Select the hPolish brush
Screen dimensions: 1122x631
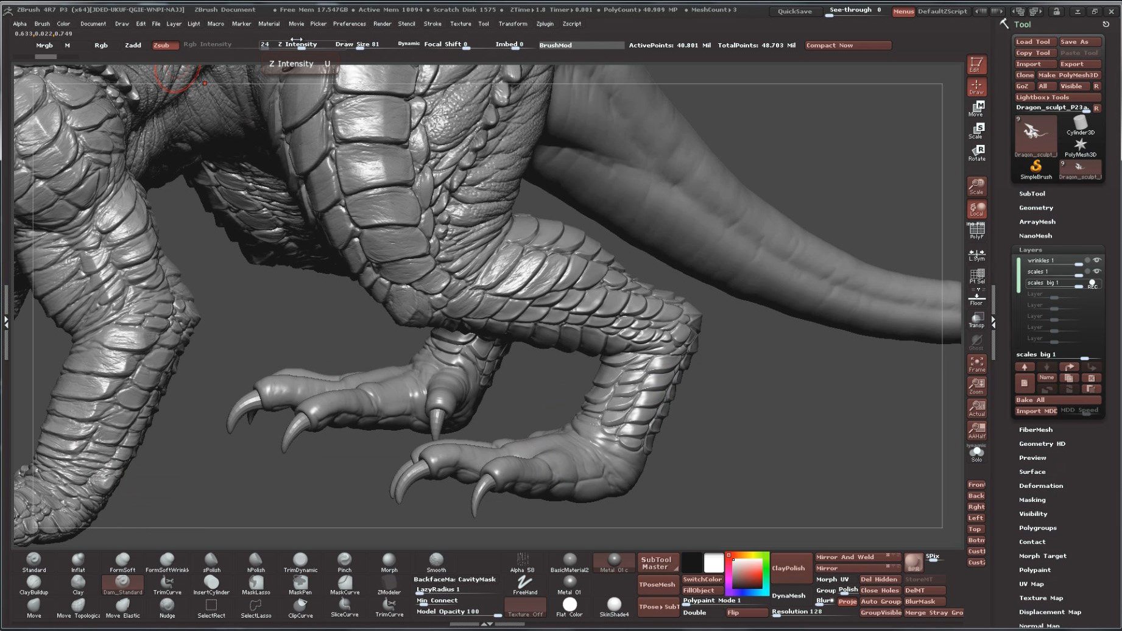256,562
